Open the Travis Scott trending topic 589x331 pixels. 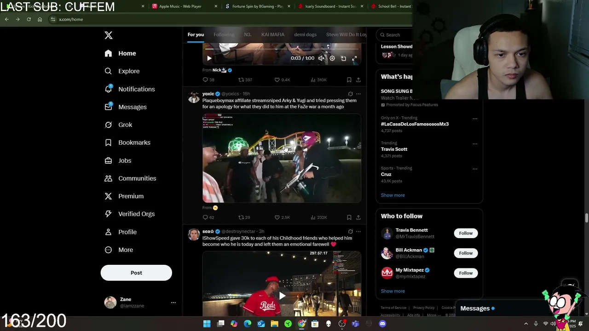[x=394, y=149]
